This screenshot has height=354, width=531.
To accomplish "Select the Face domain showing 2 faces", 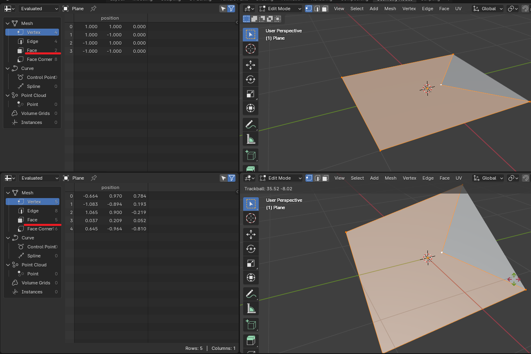I will tap(32, 50).
